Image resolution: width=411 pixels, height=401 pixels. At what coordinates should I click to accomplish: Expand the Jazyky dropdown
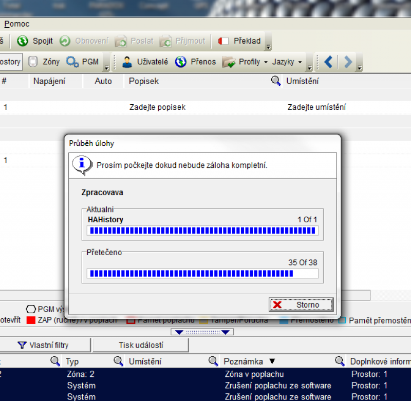(x=298, y=62)
